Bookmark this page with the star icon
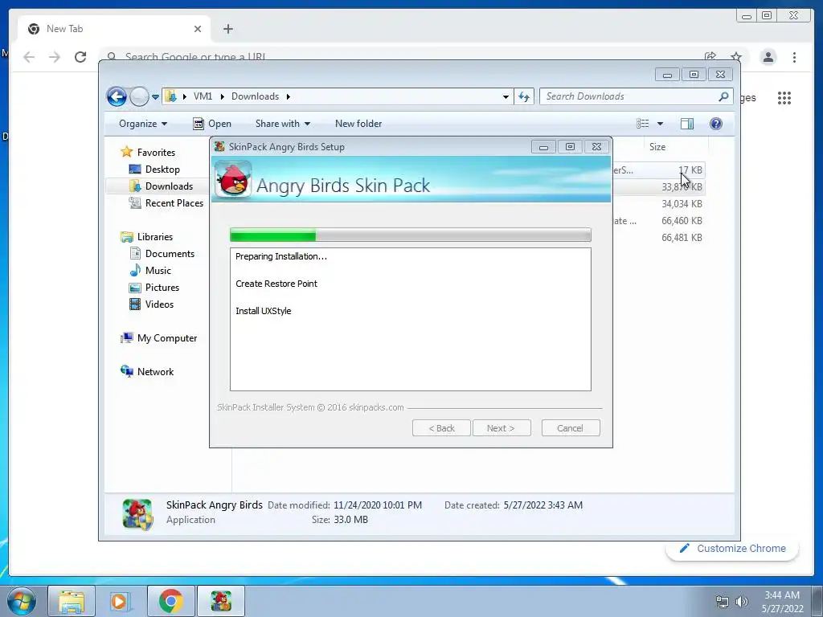The height and width of the screenshot is (617, 823). pos(736,57)
